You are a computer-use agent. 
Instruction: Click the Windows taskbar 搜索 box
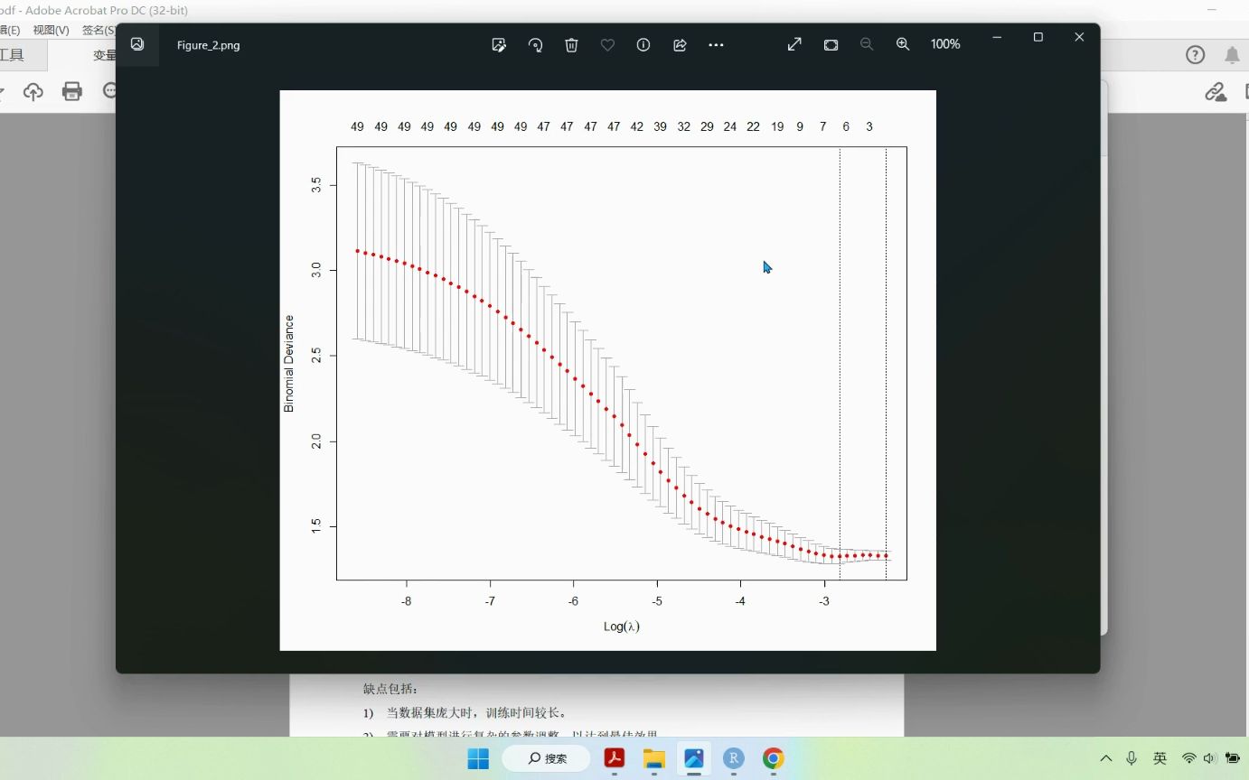[547, 758]
